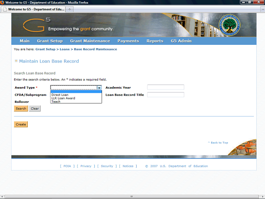Open the FOIA footer link
The image size is (265, 199).
[x=67, y=166]
